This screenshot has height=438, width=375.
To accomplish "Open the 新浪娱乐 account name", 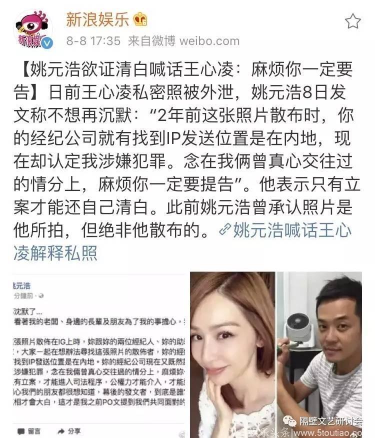I will pos(97,19).
